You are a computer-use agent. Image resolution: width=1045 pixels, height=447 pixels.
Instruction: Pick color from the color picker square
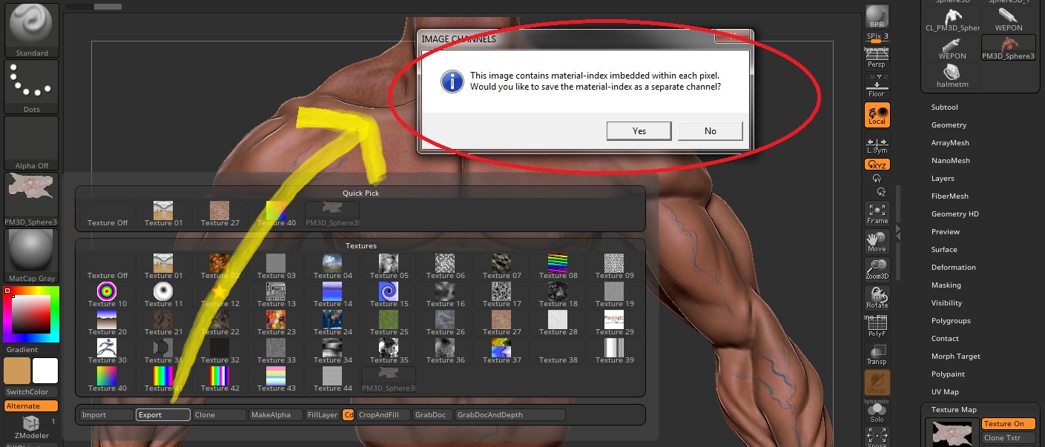30,314
